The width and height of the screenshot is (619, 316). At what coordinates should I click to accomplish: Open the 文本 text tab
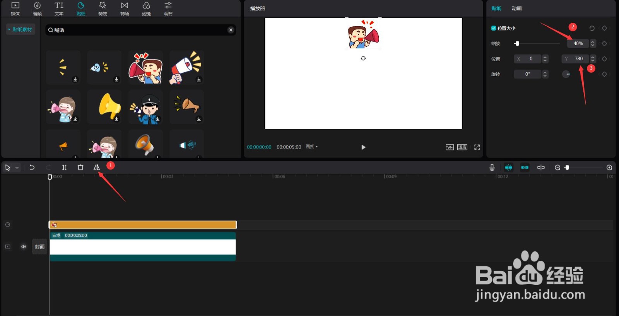(59, 9)
